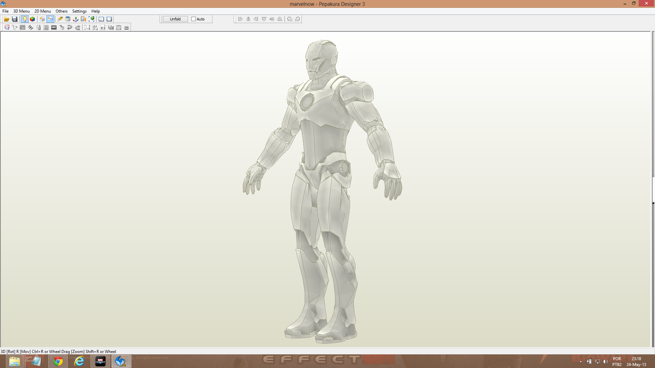Click the Open file folder icon

[x=6, y=19]
